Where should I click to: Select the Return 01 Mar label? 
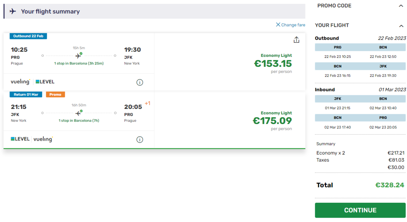(x=26, y=95)
